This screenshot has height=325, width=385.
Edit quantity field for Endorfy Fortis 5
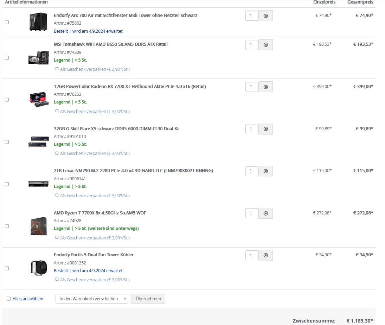click(252, 255)
